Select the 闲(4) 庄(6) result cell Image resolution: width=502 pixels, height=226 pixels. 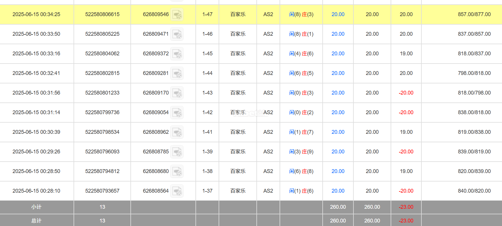[x=301, y=54]
